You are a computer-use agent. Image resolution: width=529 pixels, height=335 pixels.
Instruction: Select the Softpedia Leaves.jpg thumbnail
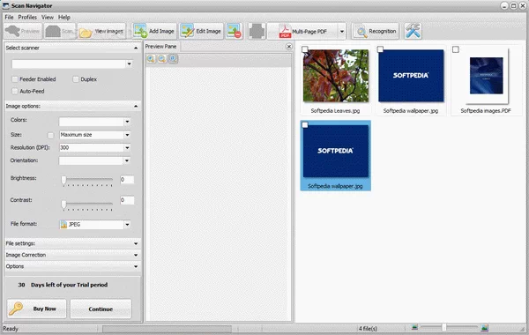pyautogui.click(x=336, y=76)
